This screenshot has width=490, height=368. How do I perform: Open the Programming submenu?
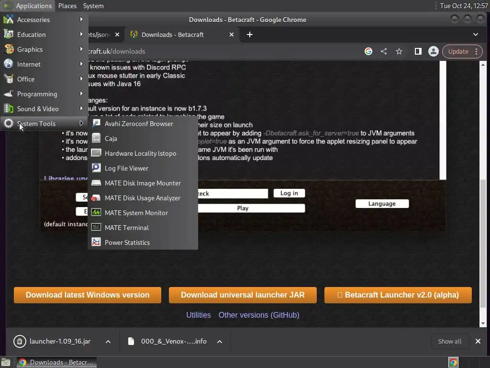point(44,94)
